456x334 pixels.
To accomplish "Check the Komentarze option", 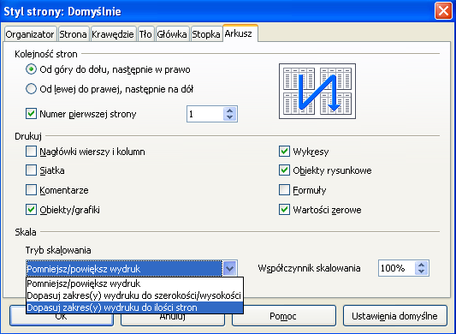I will (x=31, y=190).
